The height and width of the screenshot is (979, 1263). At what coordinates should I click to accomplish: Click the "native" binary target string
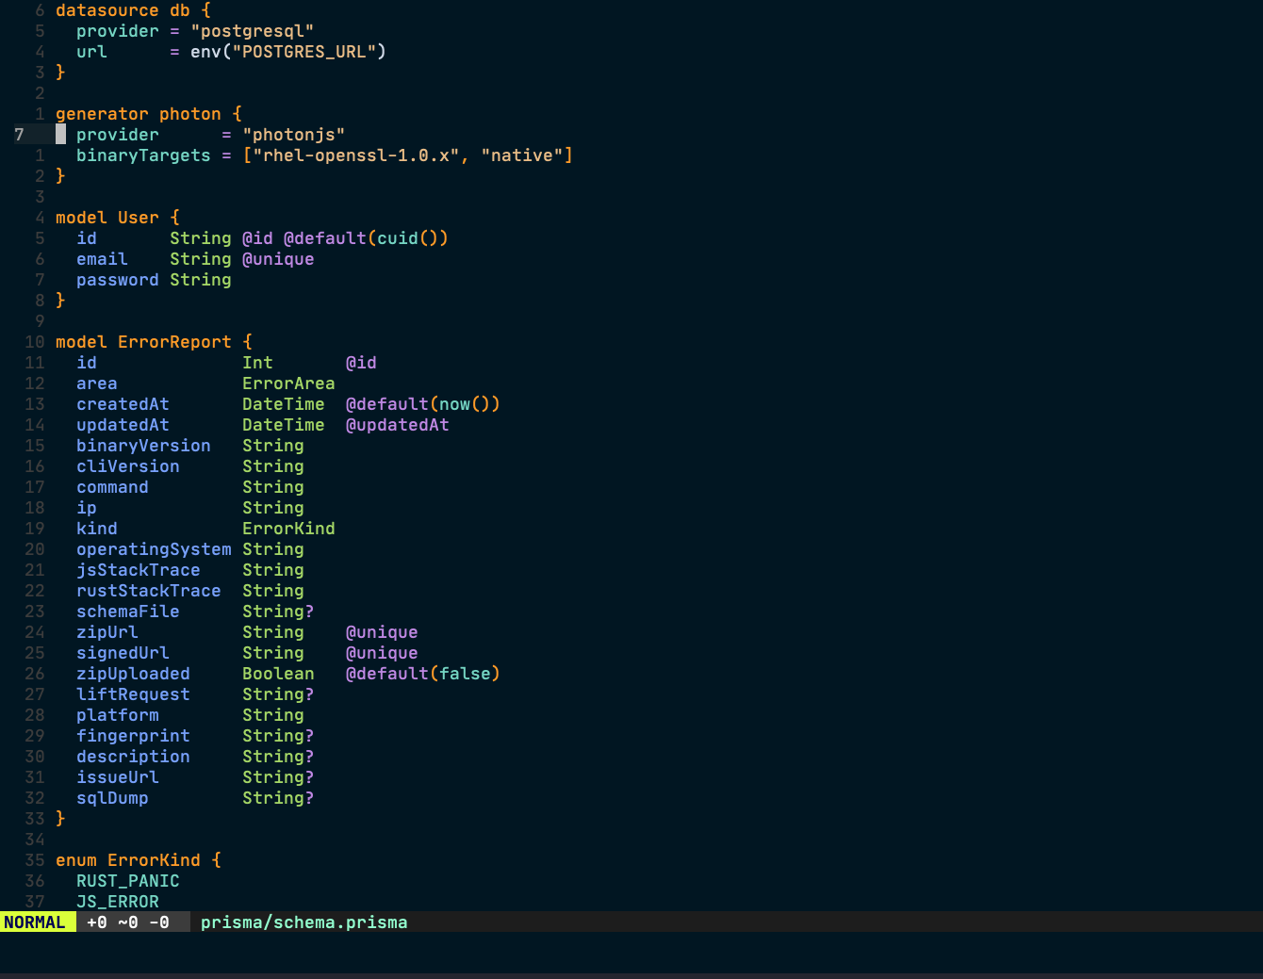point(522,155)
